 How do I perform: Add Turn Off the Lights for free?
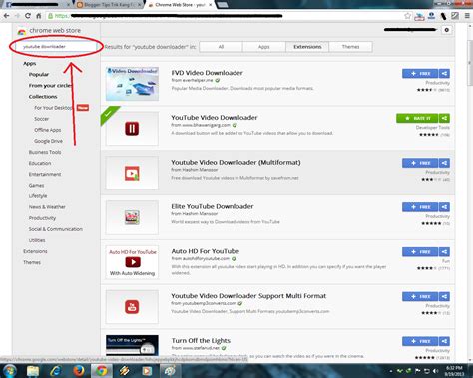tap(420, 341)
